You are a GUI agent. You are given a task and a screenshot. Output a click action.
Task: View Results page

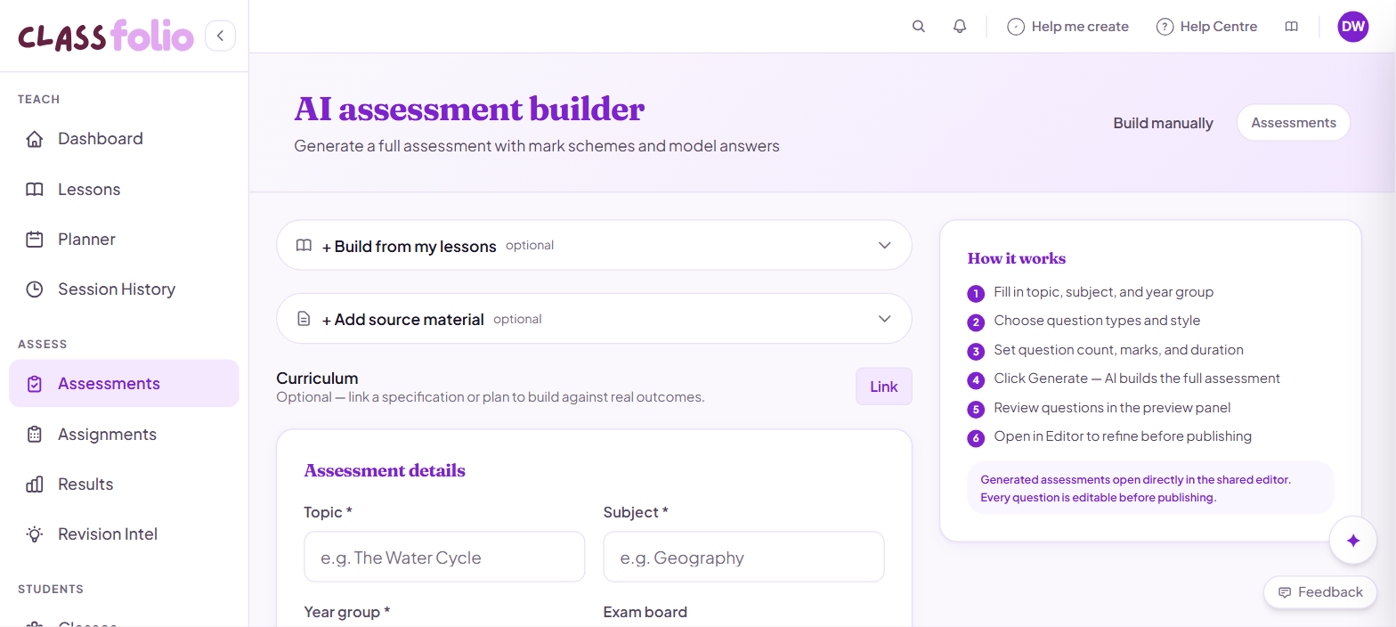click(x=124, y=484)
